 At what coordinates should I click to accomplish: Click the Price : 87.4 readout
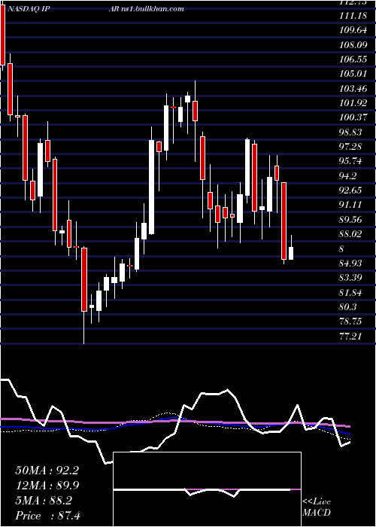click(47, 516)
